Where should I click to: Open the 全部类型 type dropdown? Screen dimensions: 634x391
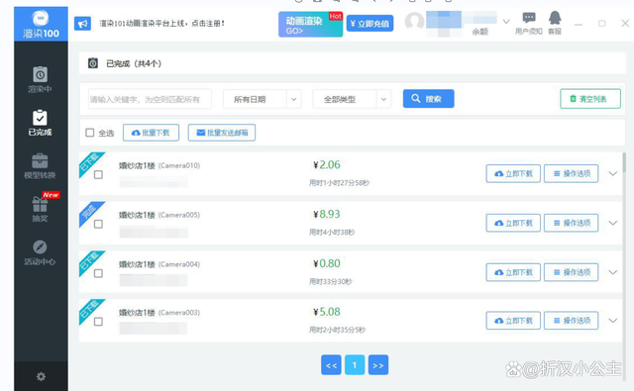click(352, 99)
